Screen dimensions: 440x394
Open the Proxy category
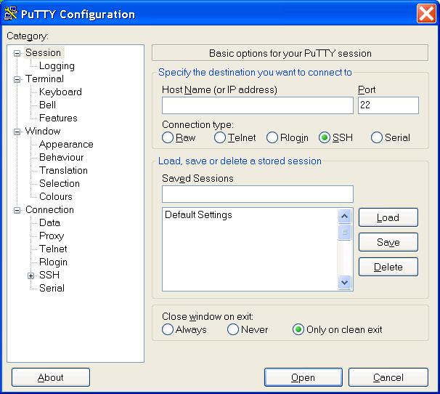point(52,236)
